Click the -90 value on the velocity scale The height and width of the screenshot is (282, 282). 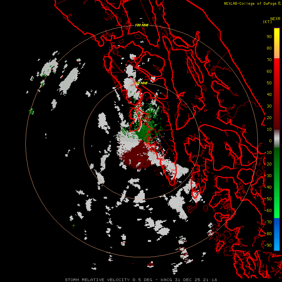click(268, 245)
